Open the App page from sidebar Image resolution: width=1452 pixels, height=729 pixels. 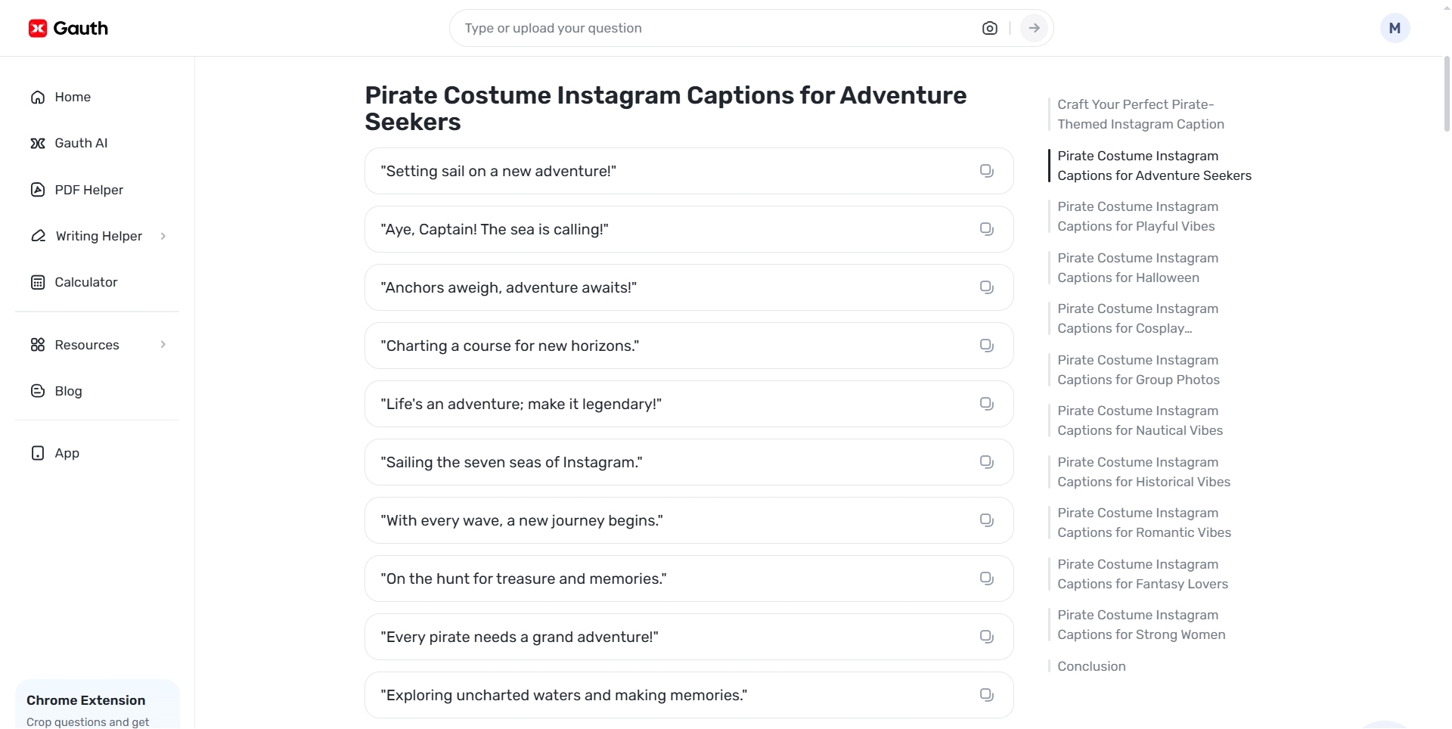(x=67, y=453)
